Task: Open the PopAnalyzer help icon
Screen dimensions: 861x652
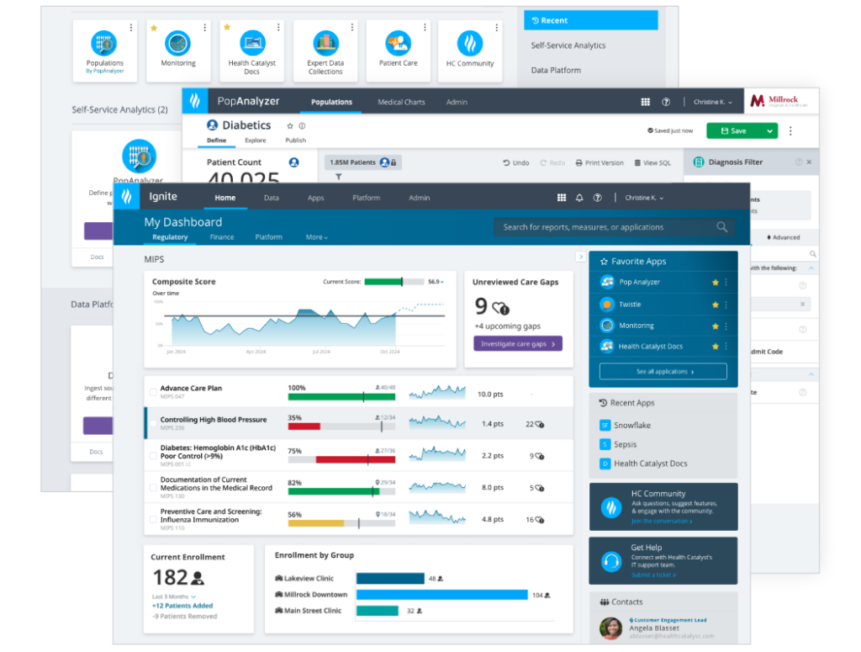Action: pyautogui.click(x=666, y=102)
